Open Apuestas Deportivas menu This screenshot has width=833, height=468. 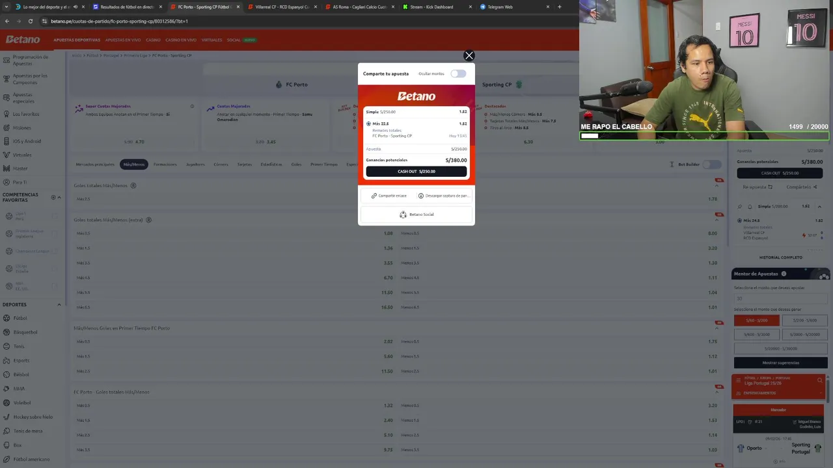(77, 40)
